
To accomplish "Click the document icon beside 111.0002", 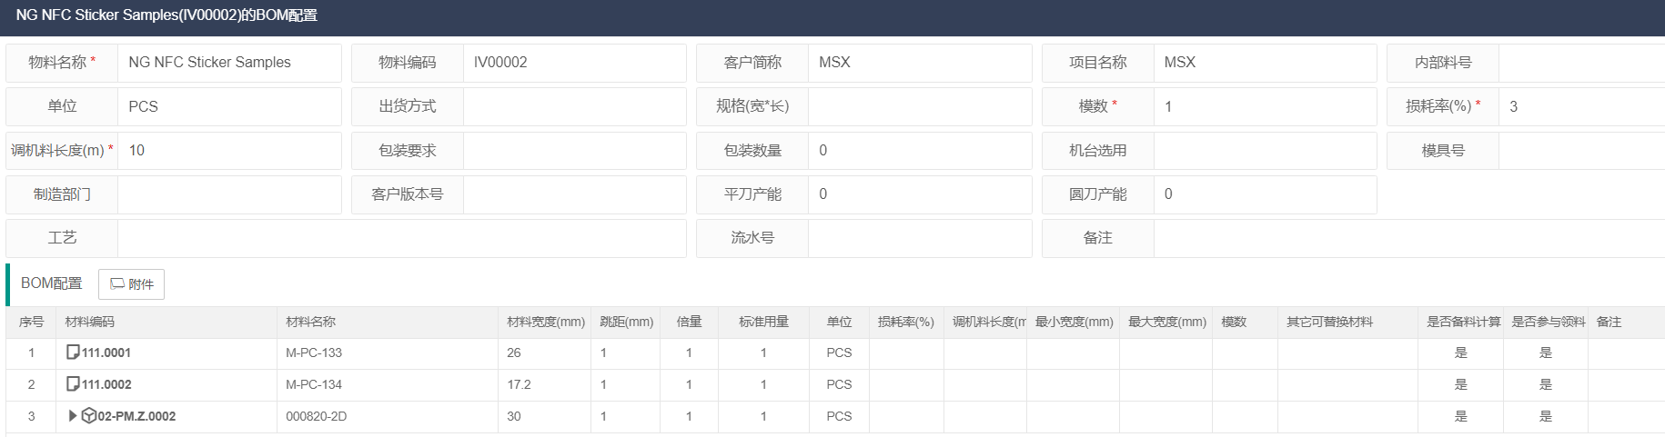I will click(73, 384).
